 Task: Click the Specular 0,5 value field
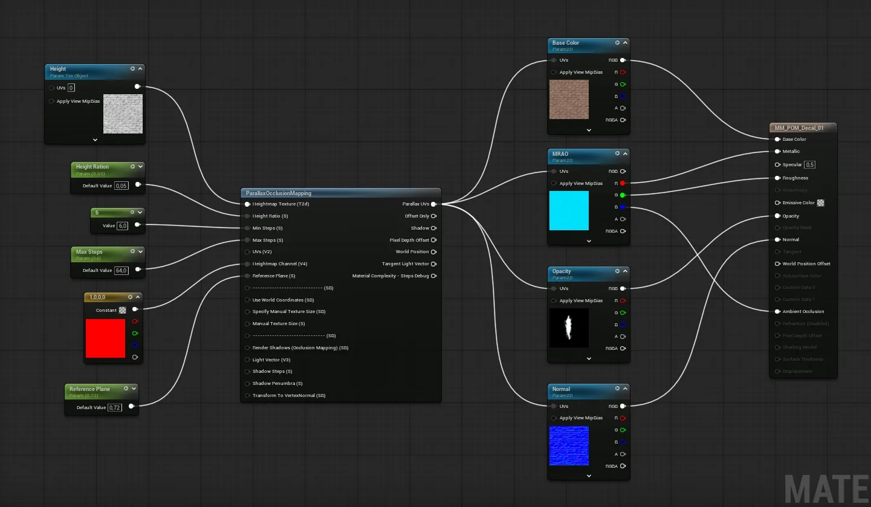[810, 164]
